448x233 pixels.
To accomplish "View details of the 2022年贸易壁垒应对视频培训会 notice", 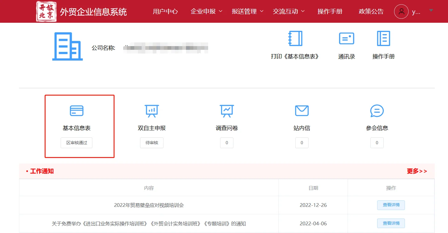I will pos(391,205).
